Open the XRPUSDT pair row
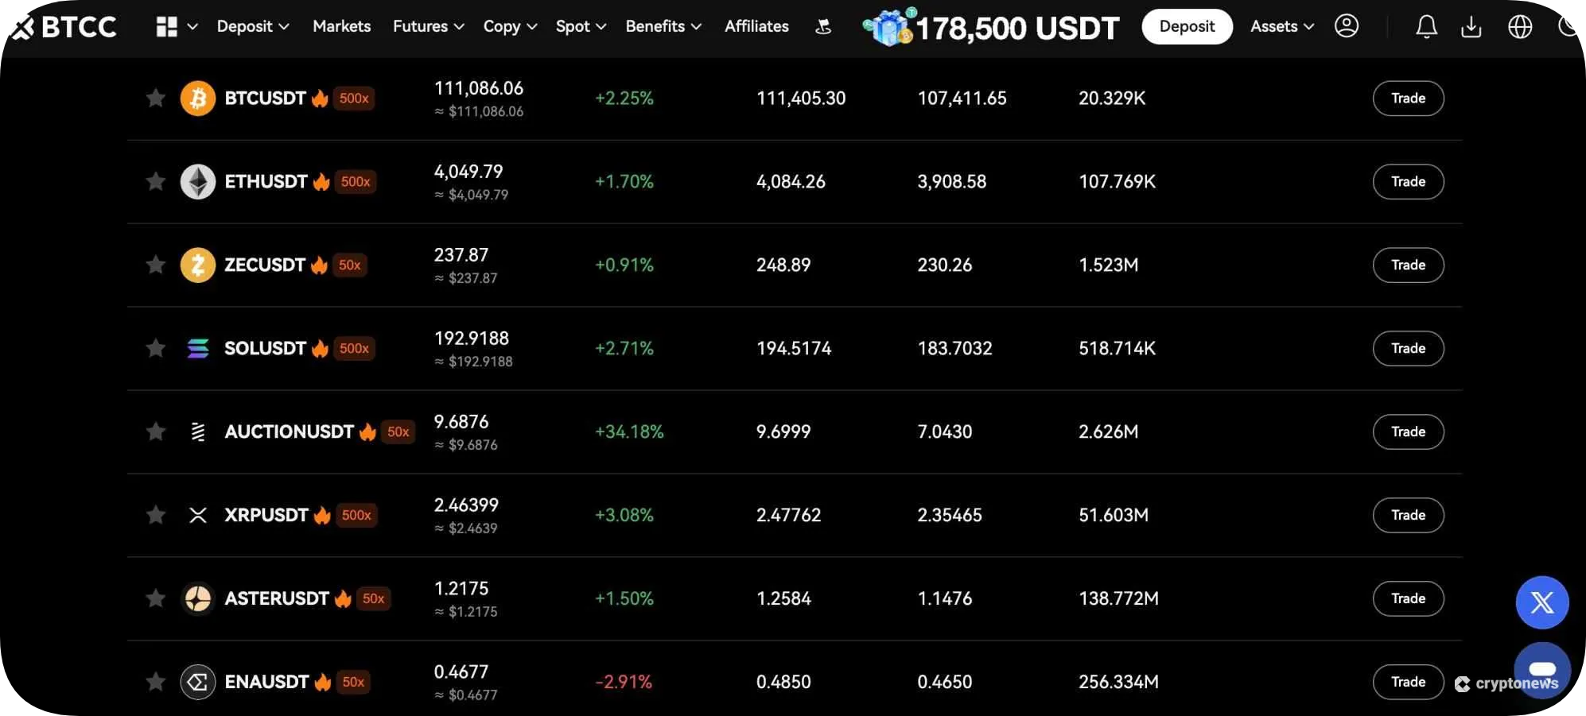 [266, 515]
